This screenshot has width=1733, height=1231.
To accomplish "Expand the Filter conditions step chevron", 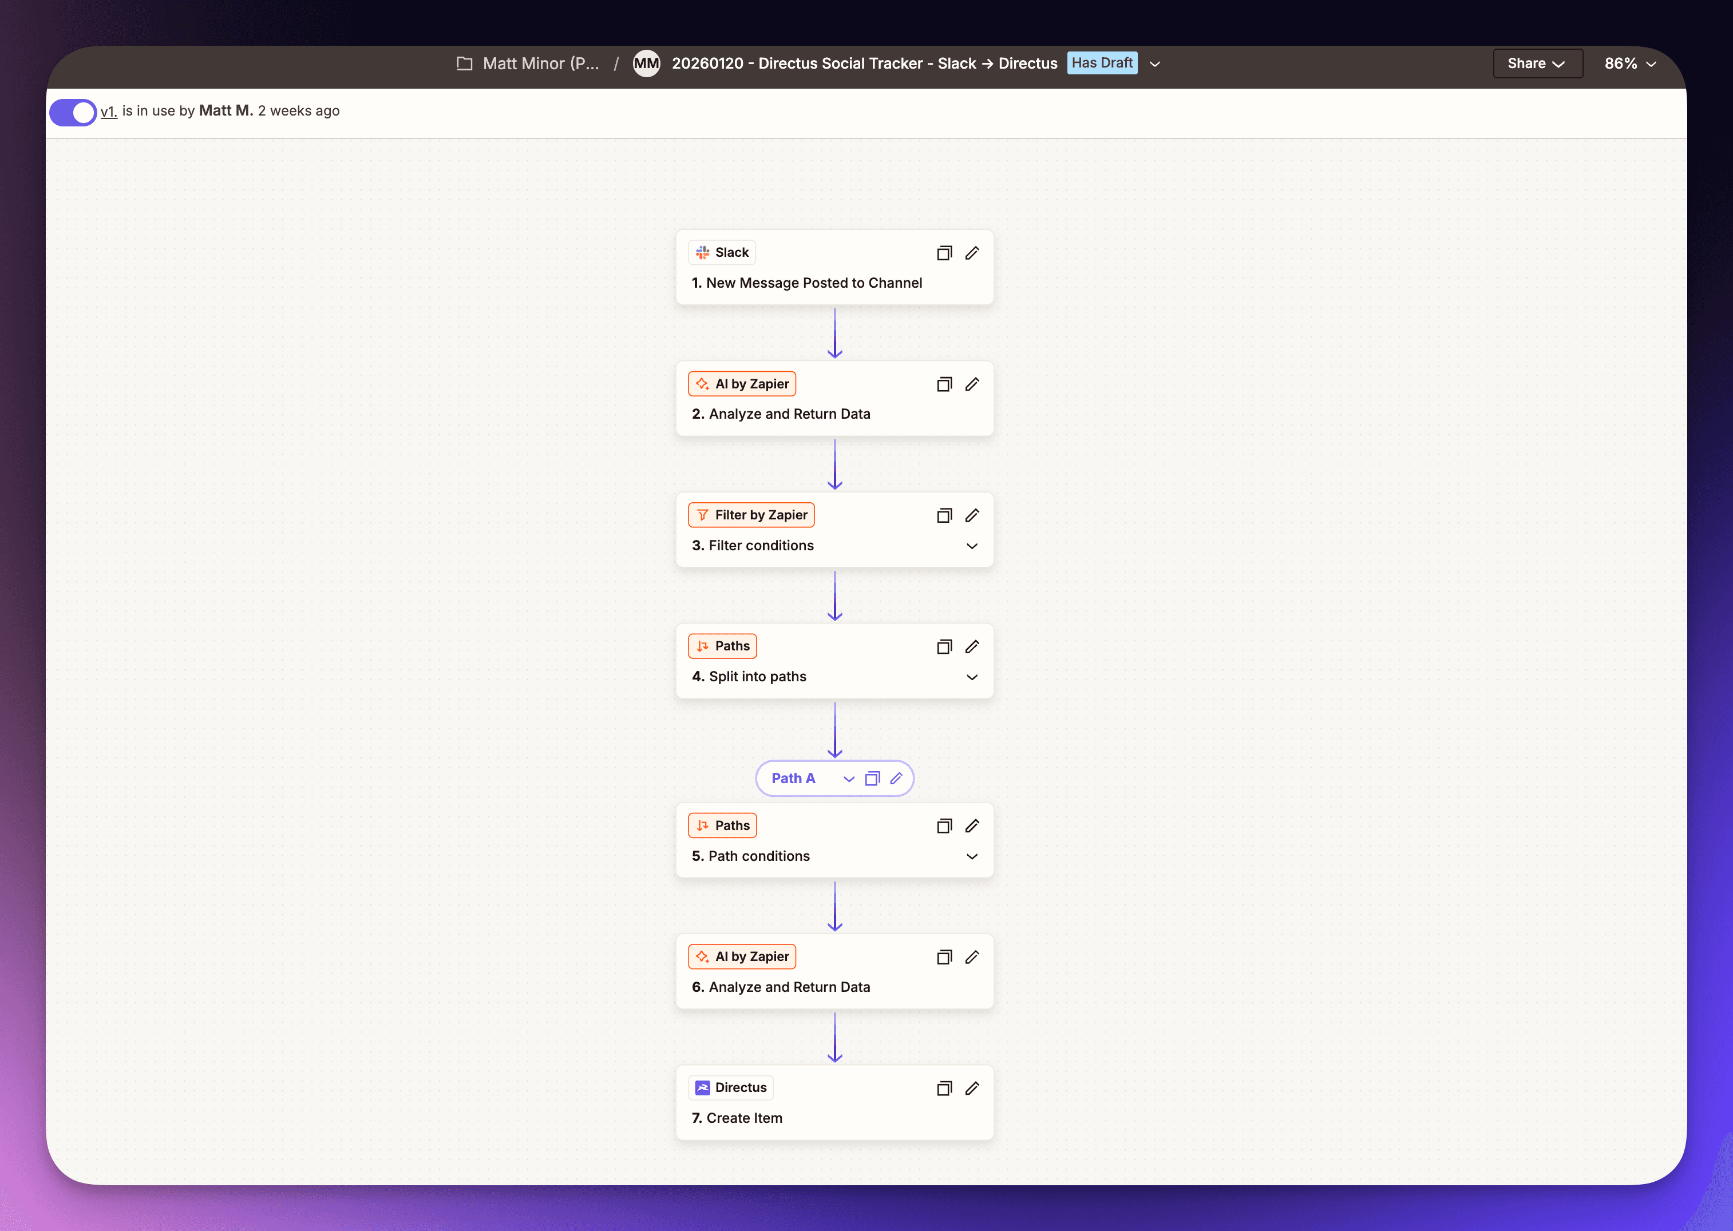I will coord(972,546).
